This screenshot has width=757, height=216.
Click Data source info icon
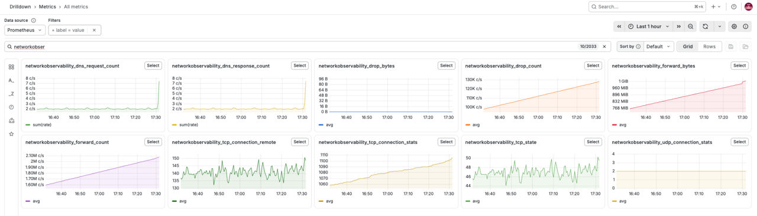point(33,20)
